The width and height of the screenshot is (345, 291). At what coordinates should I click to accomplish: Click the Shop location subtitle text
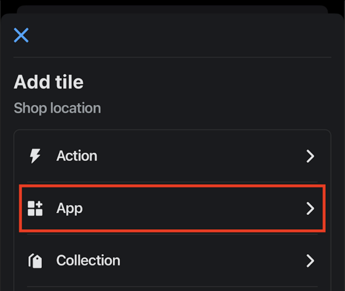click(57, 108)
